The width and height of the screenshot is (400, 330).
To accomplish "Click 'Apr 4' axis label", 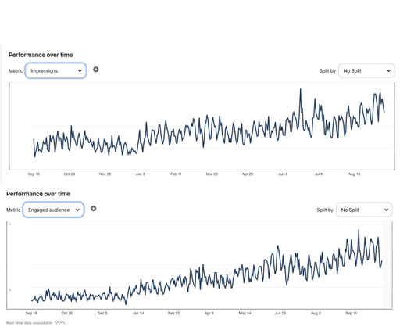I will pos(209,313).
